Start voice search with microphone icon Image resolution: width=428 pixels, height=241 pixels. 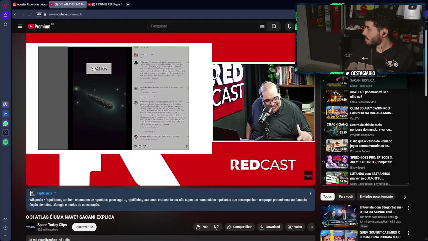(289, 26)
